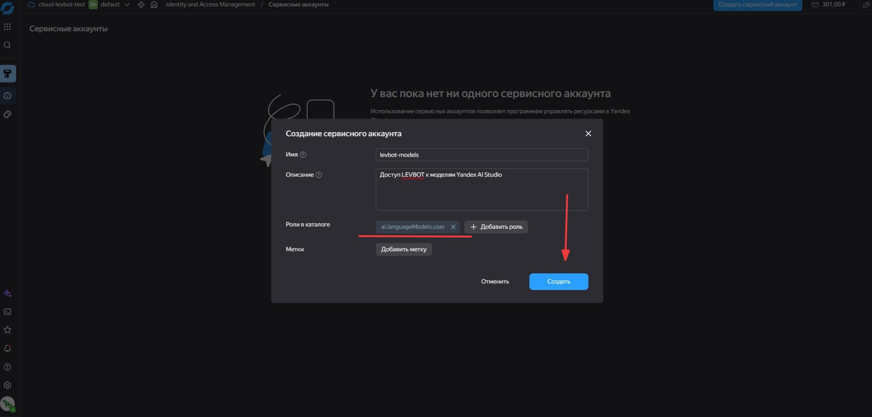Open Сервисные аккаунты breadcrumb
Screen dimensions: 872x417
(299, 5)
